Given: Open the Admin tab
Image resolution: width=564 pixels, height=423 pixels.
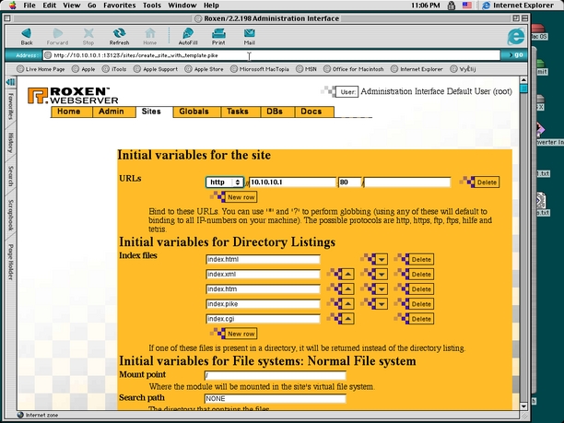Looking at the screenshot, I should [110, 112].
